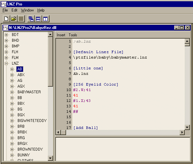Select the LNZ folder label
This screenshot has width=193, height=164.
click(15, 63)
